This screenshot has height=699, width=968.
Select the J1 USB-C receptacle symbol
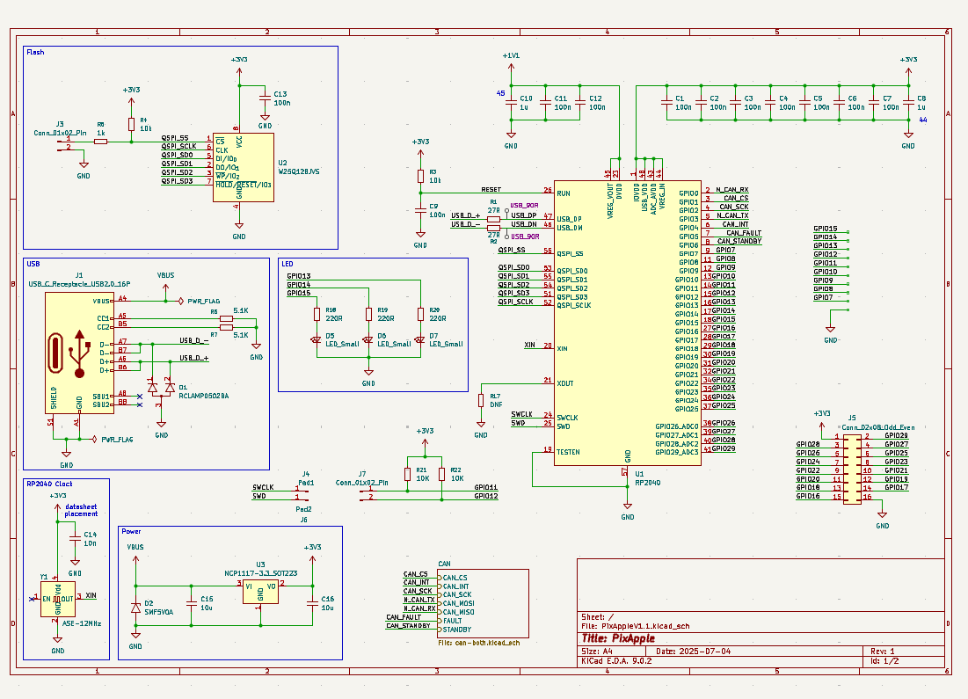tap(79, 353)
